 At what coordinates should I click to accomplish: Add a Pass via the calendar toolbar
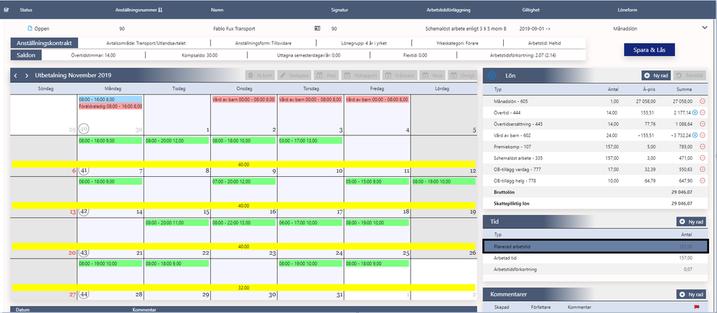327,75
